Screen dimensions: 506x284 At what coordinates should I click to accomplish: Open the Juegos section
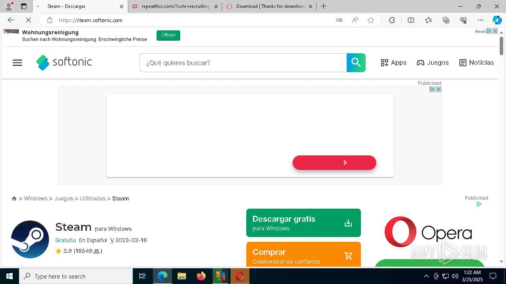(x=433, y=63)
